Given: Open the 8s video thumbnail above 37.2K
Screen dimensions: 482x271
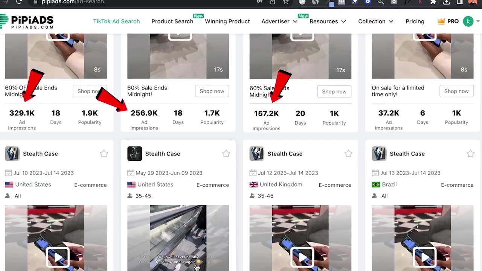Looking at the screenshot, I should click(423, 56).
